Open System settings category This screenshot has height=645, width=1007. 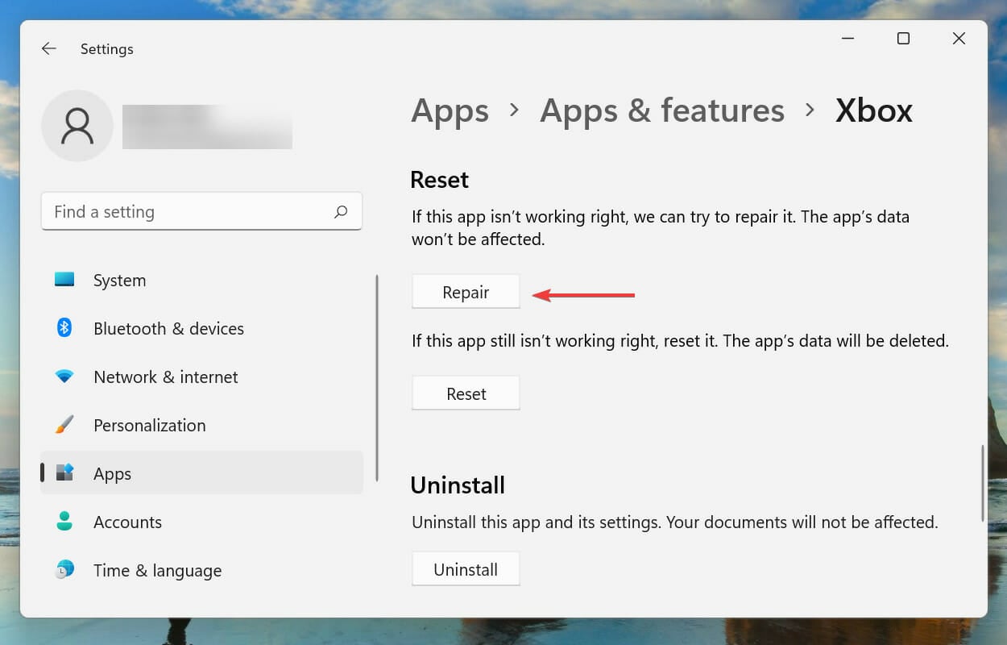201,280
